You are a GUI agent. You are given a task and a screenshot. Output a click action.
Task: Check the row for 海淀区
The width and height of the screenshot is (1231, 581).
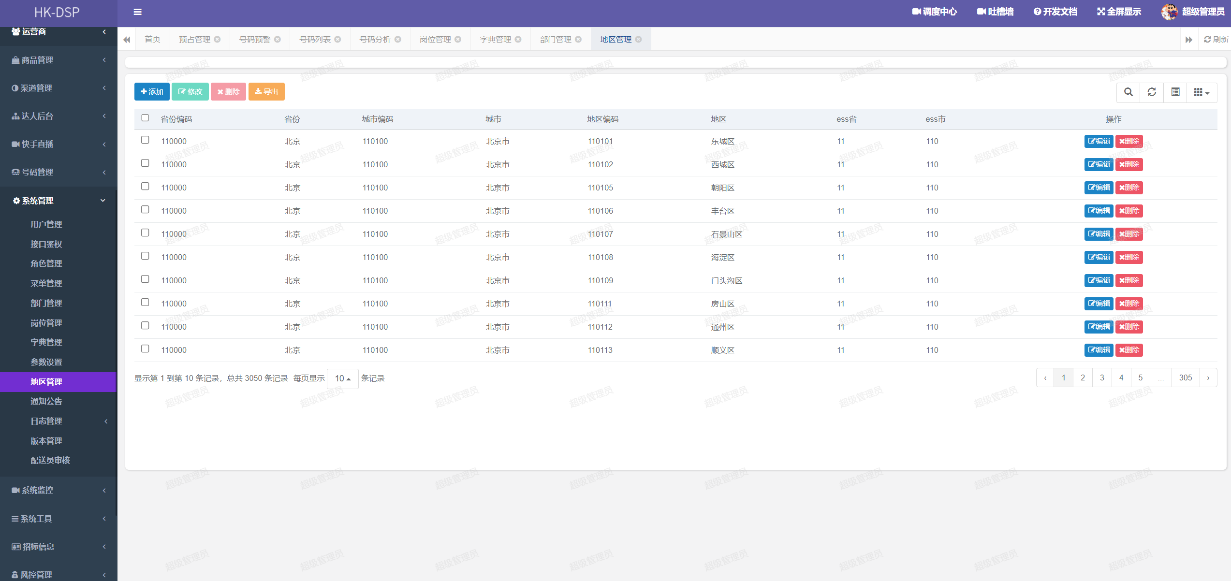(145, 256)
